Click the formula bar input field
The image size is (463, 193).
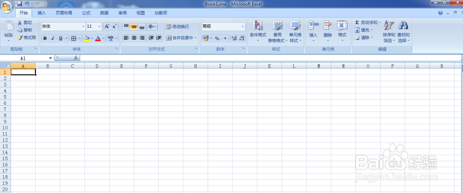click(x=270, y=58)
